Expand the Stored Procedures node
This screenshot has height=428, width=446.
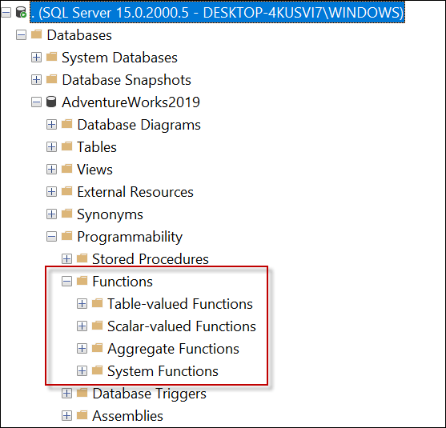pos(66,259)
